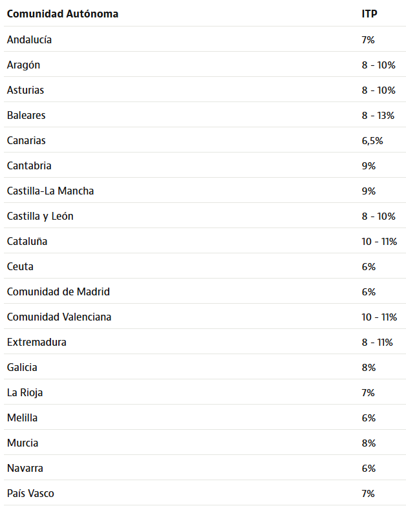The width and height of the screenshot is (406, 508).
Task: Select the Asturias region cell
Action: click(25, 90)
